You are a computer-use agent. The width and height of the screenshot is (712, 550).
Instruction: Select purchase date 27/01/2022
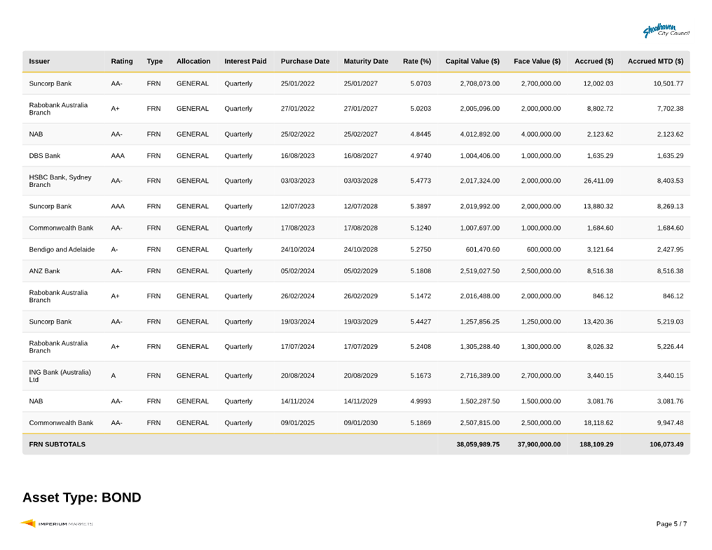pos(297,109)
